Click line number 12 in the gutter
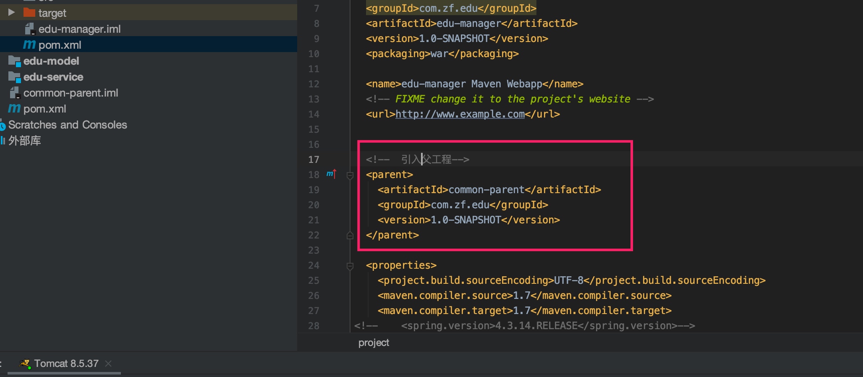The height and width of the screenshot is (377, 863). click(314, 84)
